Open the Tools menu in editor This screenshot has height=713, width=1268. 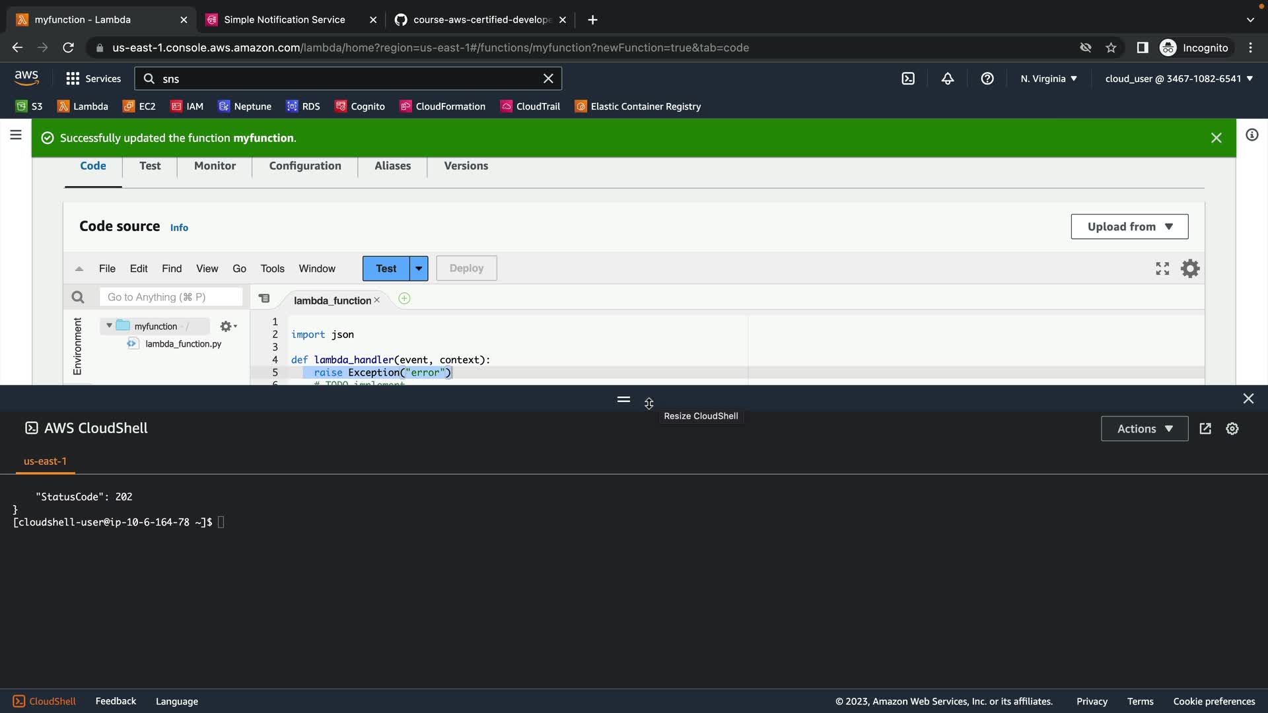272,269
